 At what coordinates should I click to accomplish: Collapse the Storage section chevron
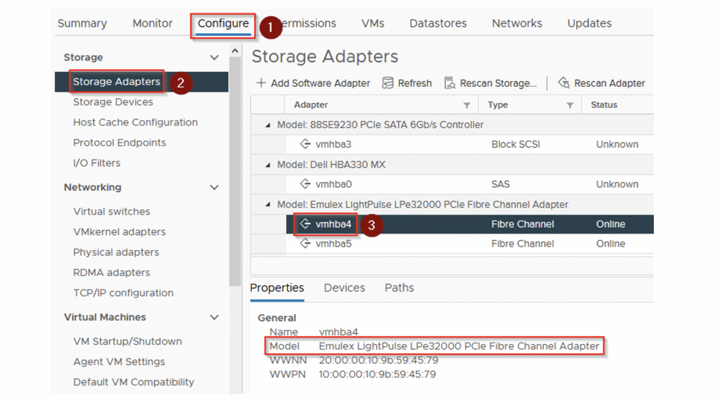[x=214, y=58]
